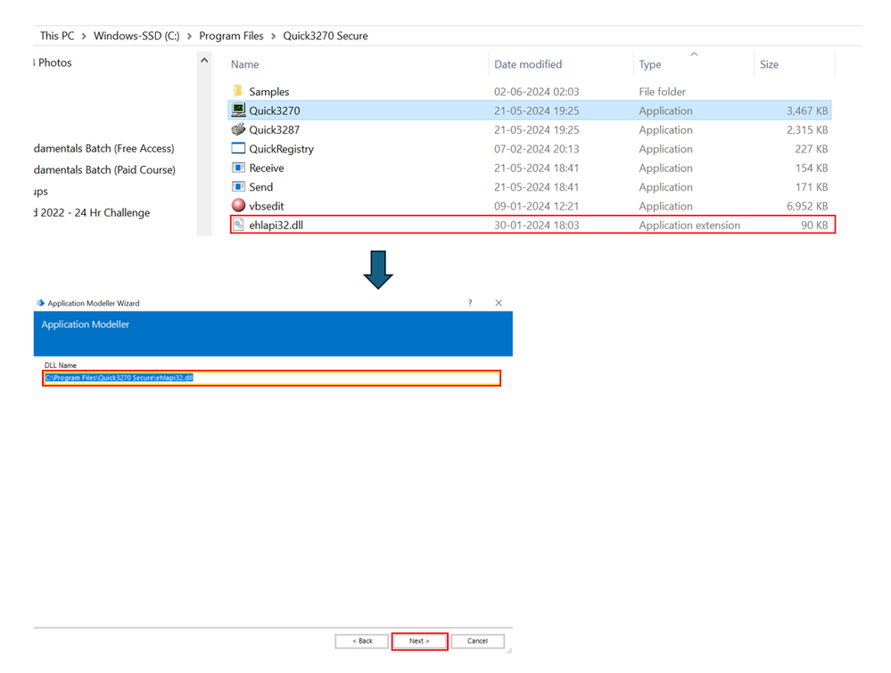Click the ehlapi32.dll file icon
891x673 pixels.
(238, 226)
